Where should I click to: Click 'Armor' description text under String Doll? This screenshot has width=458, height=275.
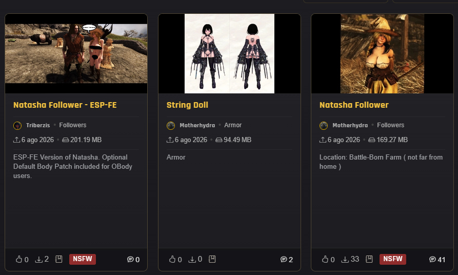click(x=176, y=157)
